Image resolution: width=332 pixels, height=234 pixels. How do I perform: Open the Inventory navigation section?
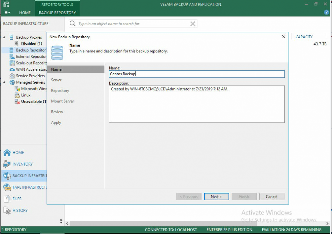coord(24,164)
